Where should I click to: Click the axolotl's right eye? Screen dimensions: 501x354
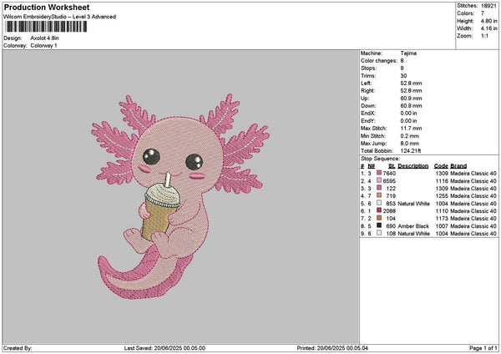[x=195, y=159]
